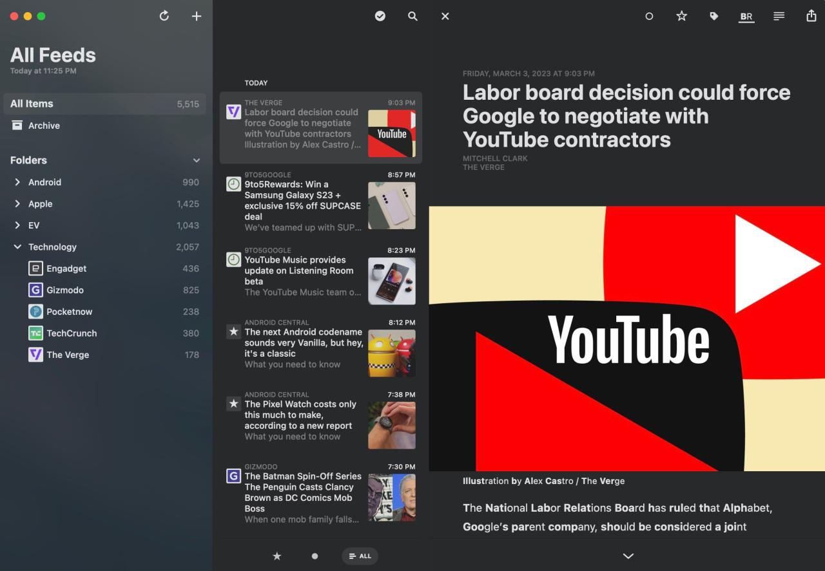Click the Gizmodo G feed icon
The width and height of the screenshot is (825, 571).
36,290
